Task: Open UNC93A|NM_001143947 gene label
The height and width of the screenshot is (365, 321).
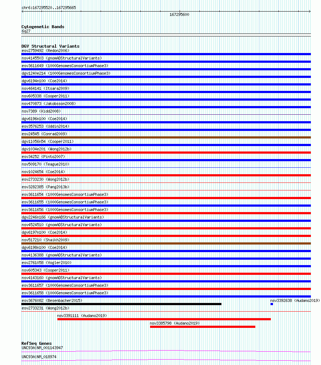Action: click(x=42, y=348)
